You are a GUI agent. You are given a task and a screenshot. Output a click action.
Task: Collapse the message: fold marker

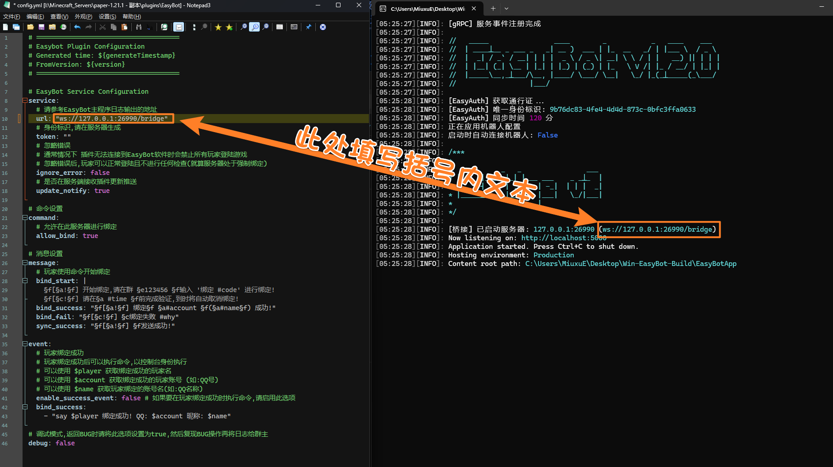pyautogui.click(x=25, y=263)
